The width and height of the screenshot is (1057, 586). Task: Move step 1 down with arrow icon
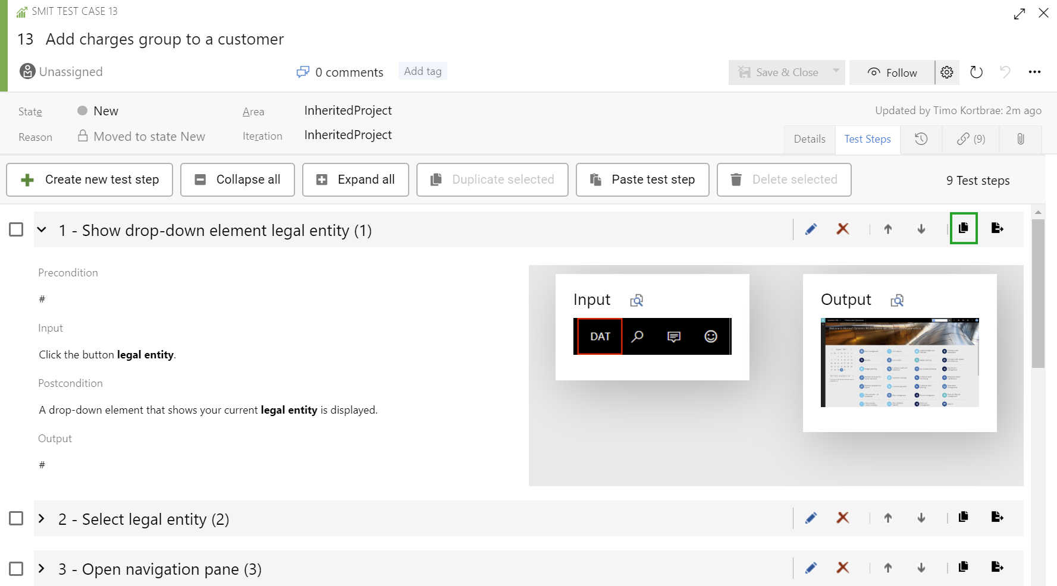point(921,229)
